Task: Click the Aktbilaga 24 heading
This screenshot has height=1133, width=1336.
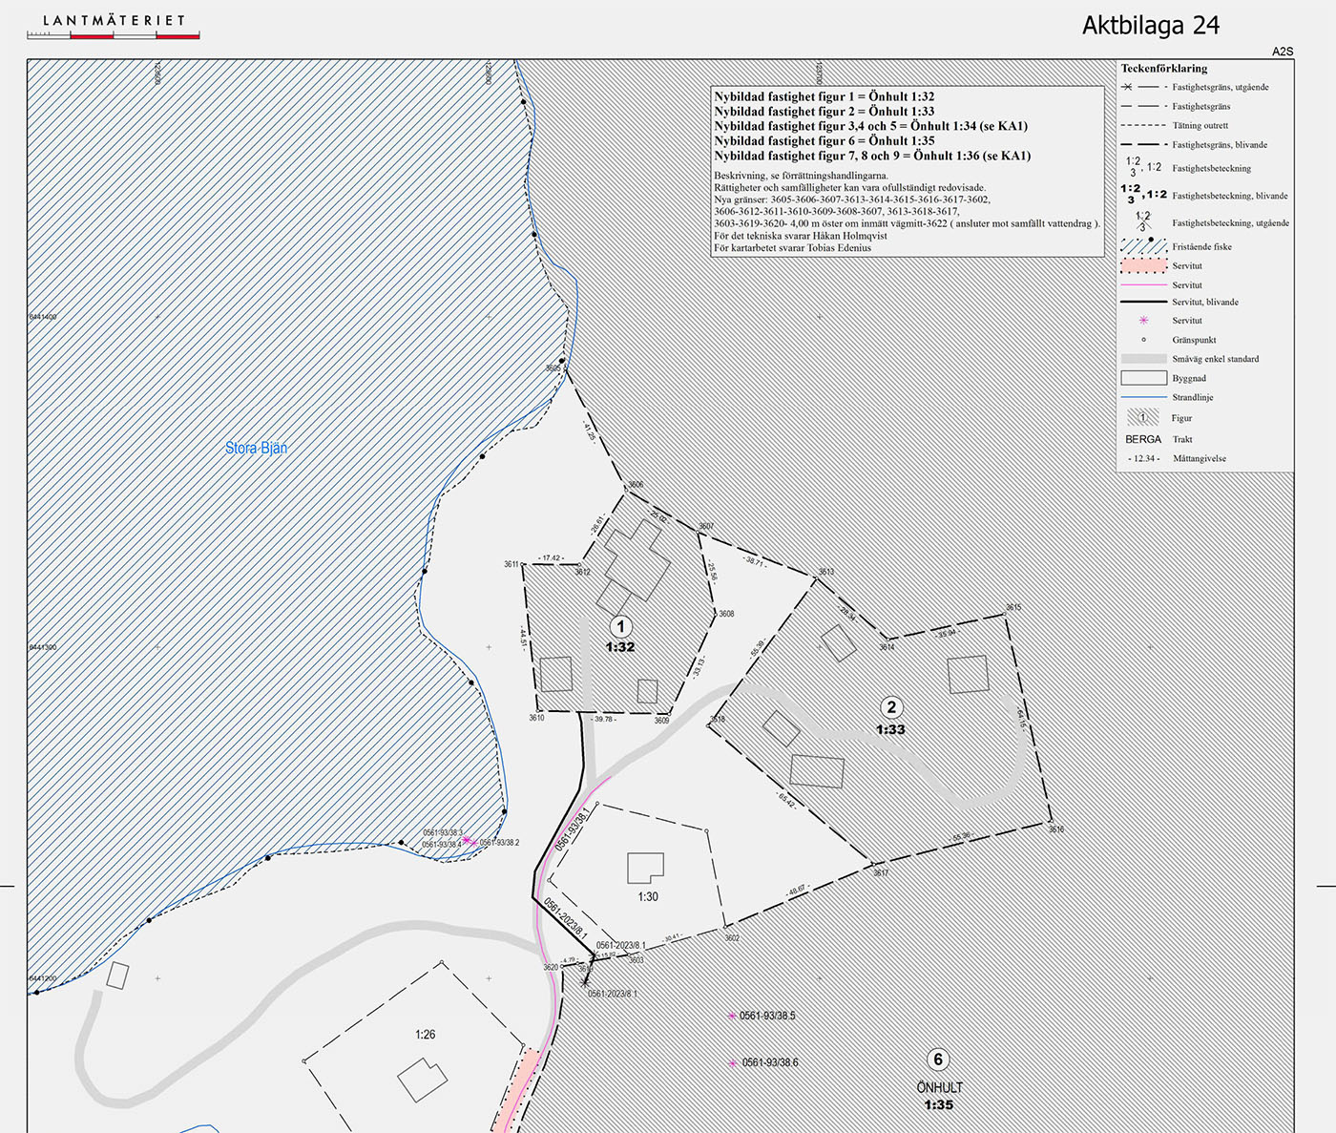Action: (1150, 26)
